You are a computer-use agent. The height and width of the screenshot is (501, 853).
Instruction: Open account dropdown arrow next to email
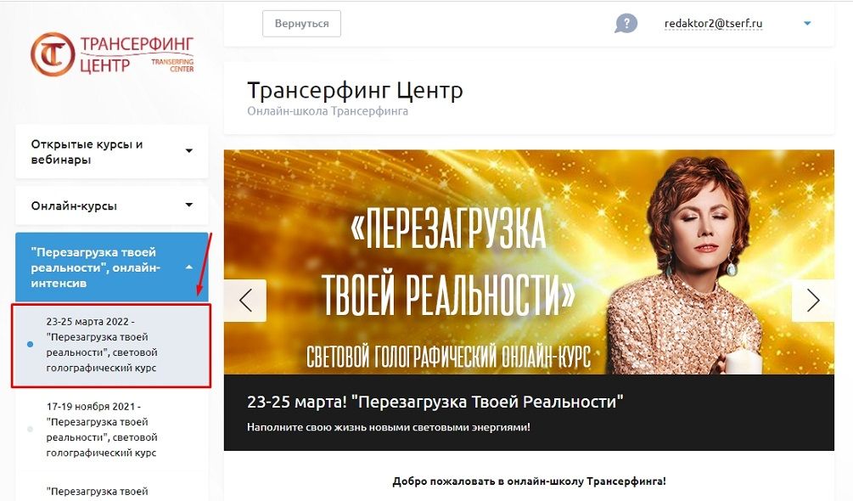pos(807,24)
